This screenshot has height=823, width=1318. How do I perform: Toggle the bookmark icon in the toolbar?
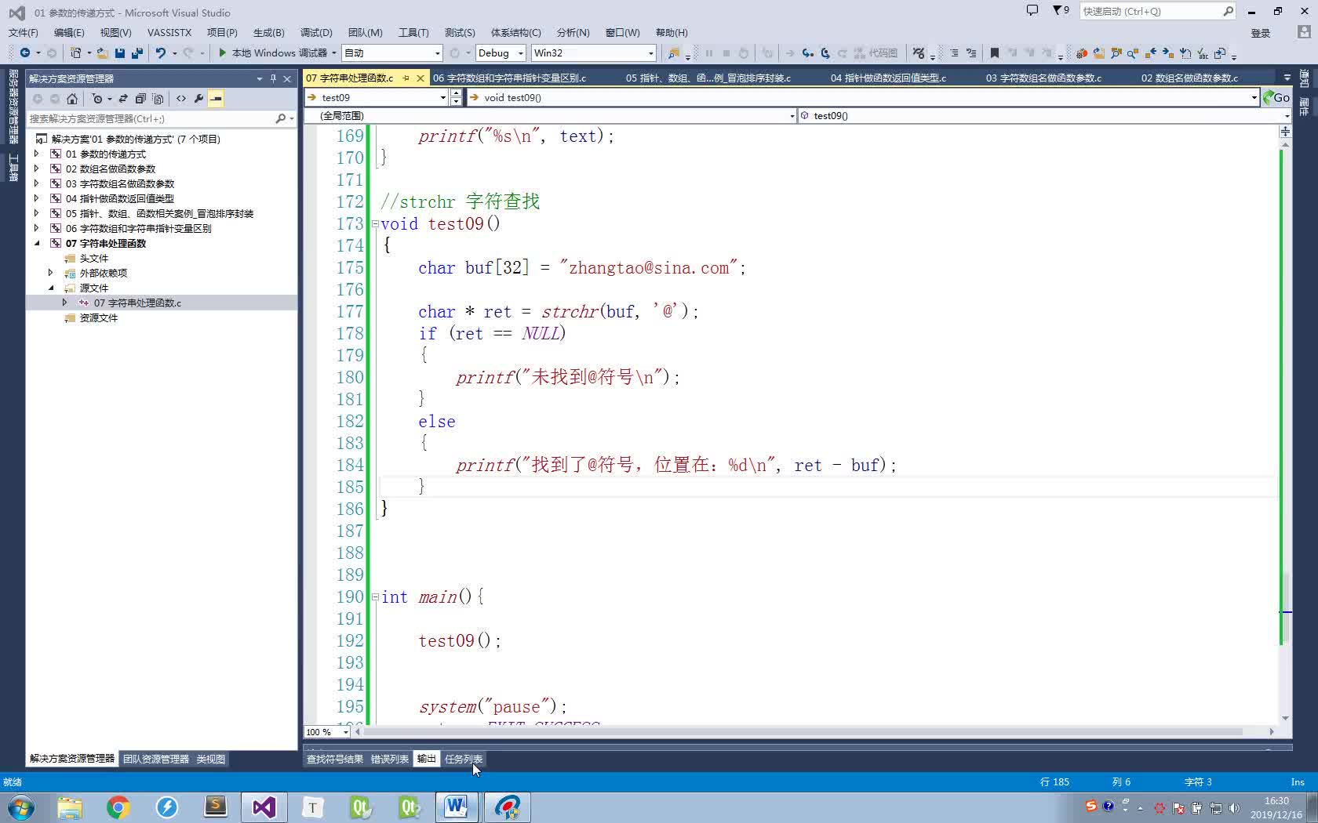pos(994,53)
